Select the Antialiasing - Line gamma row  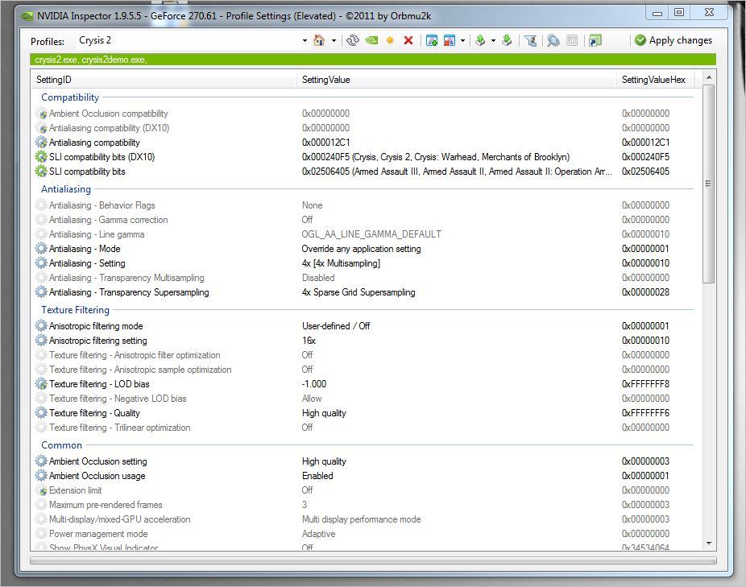click(x=364, y=234)
